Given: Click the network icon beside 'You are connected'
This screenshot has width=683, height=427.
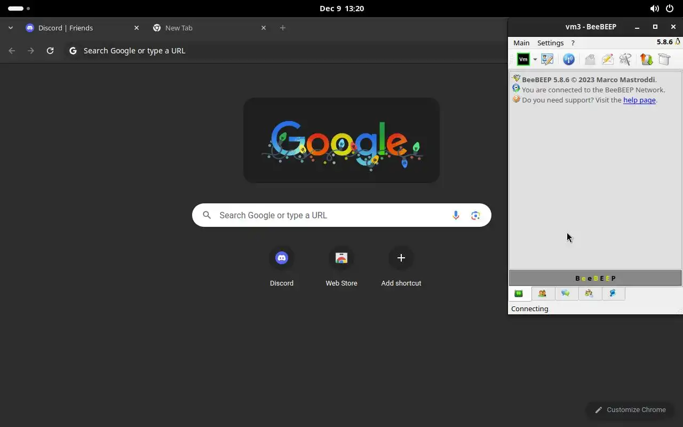Looking at the screenshot, I should 516,89.
